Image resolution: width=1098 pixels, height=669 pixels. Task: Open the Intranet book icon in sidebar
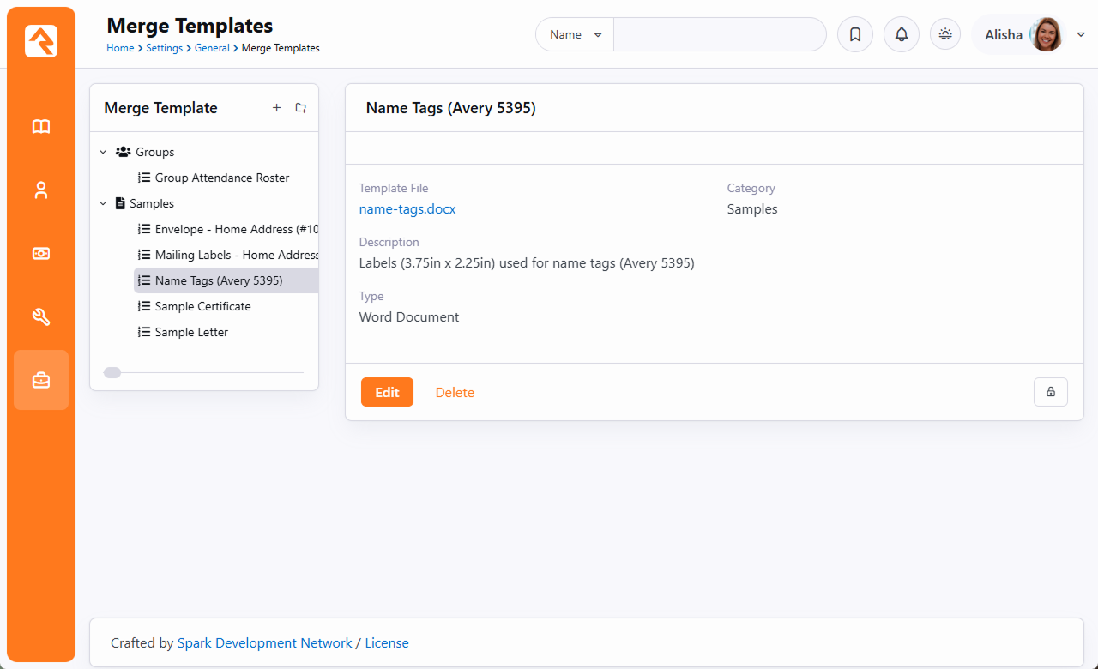click(x=41, y=127)
